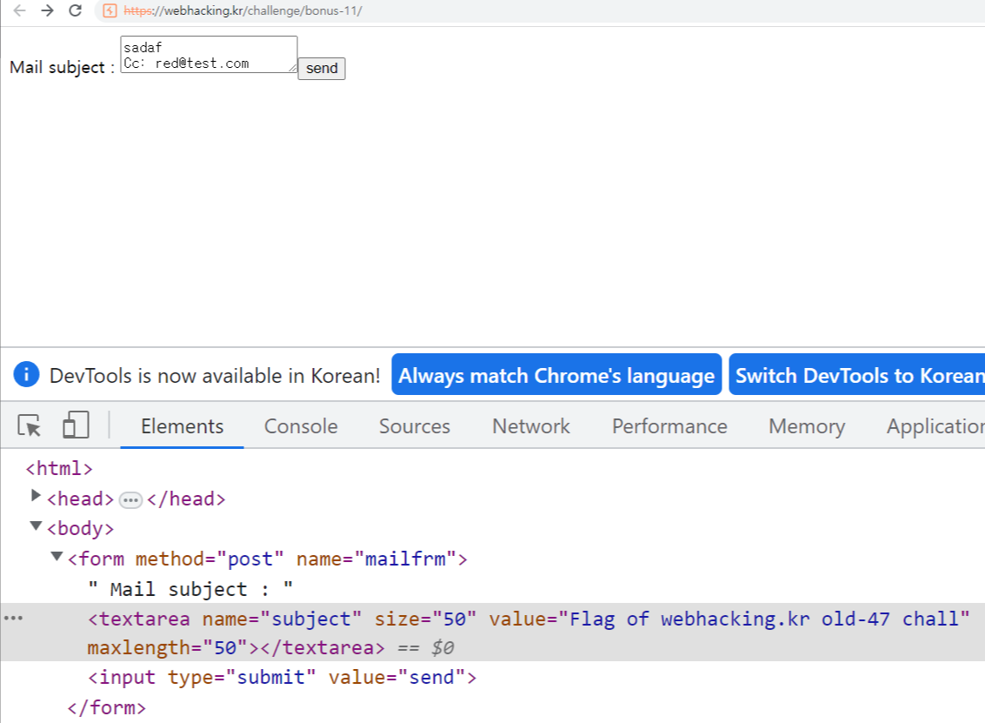Click the send button
This screenshot has height=723, width=985.
(322, 68)
